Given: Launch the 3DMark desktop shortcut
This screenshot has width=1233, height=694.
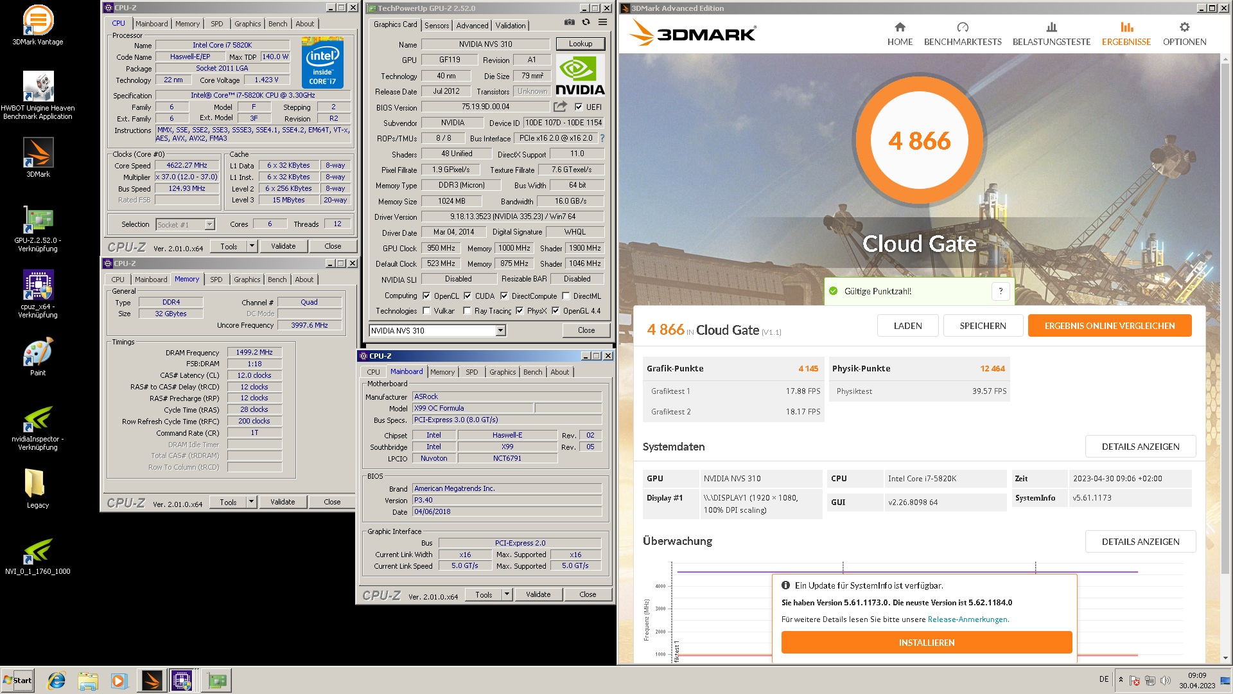Looking at the screenshot, I should 38,157.
